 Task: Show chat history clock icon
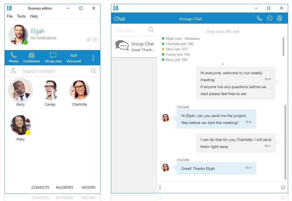(x=269, y=18)
